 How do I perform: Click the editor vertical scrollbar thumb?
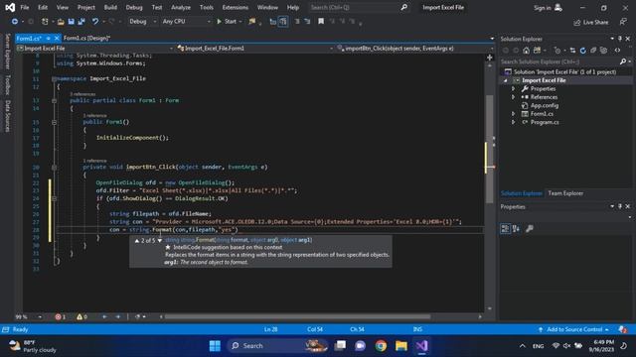(x=490, y=148)
